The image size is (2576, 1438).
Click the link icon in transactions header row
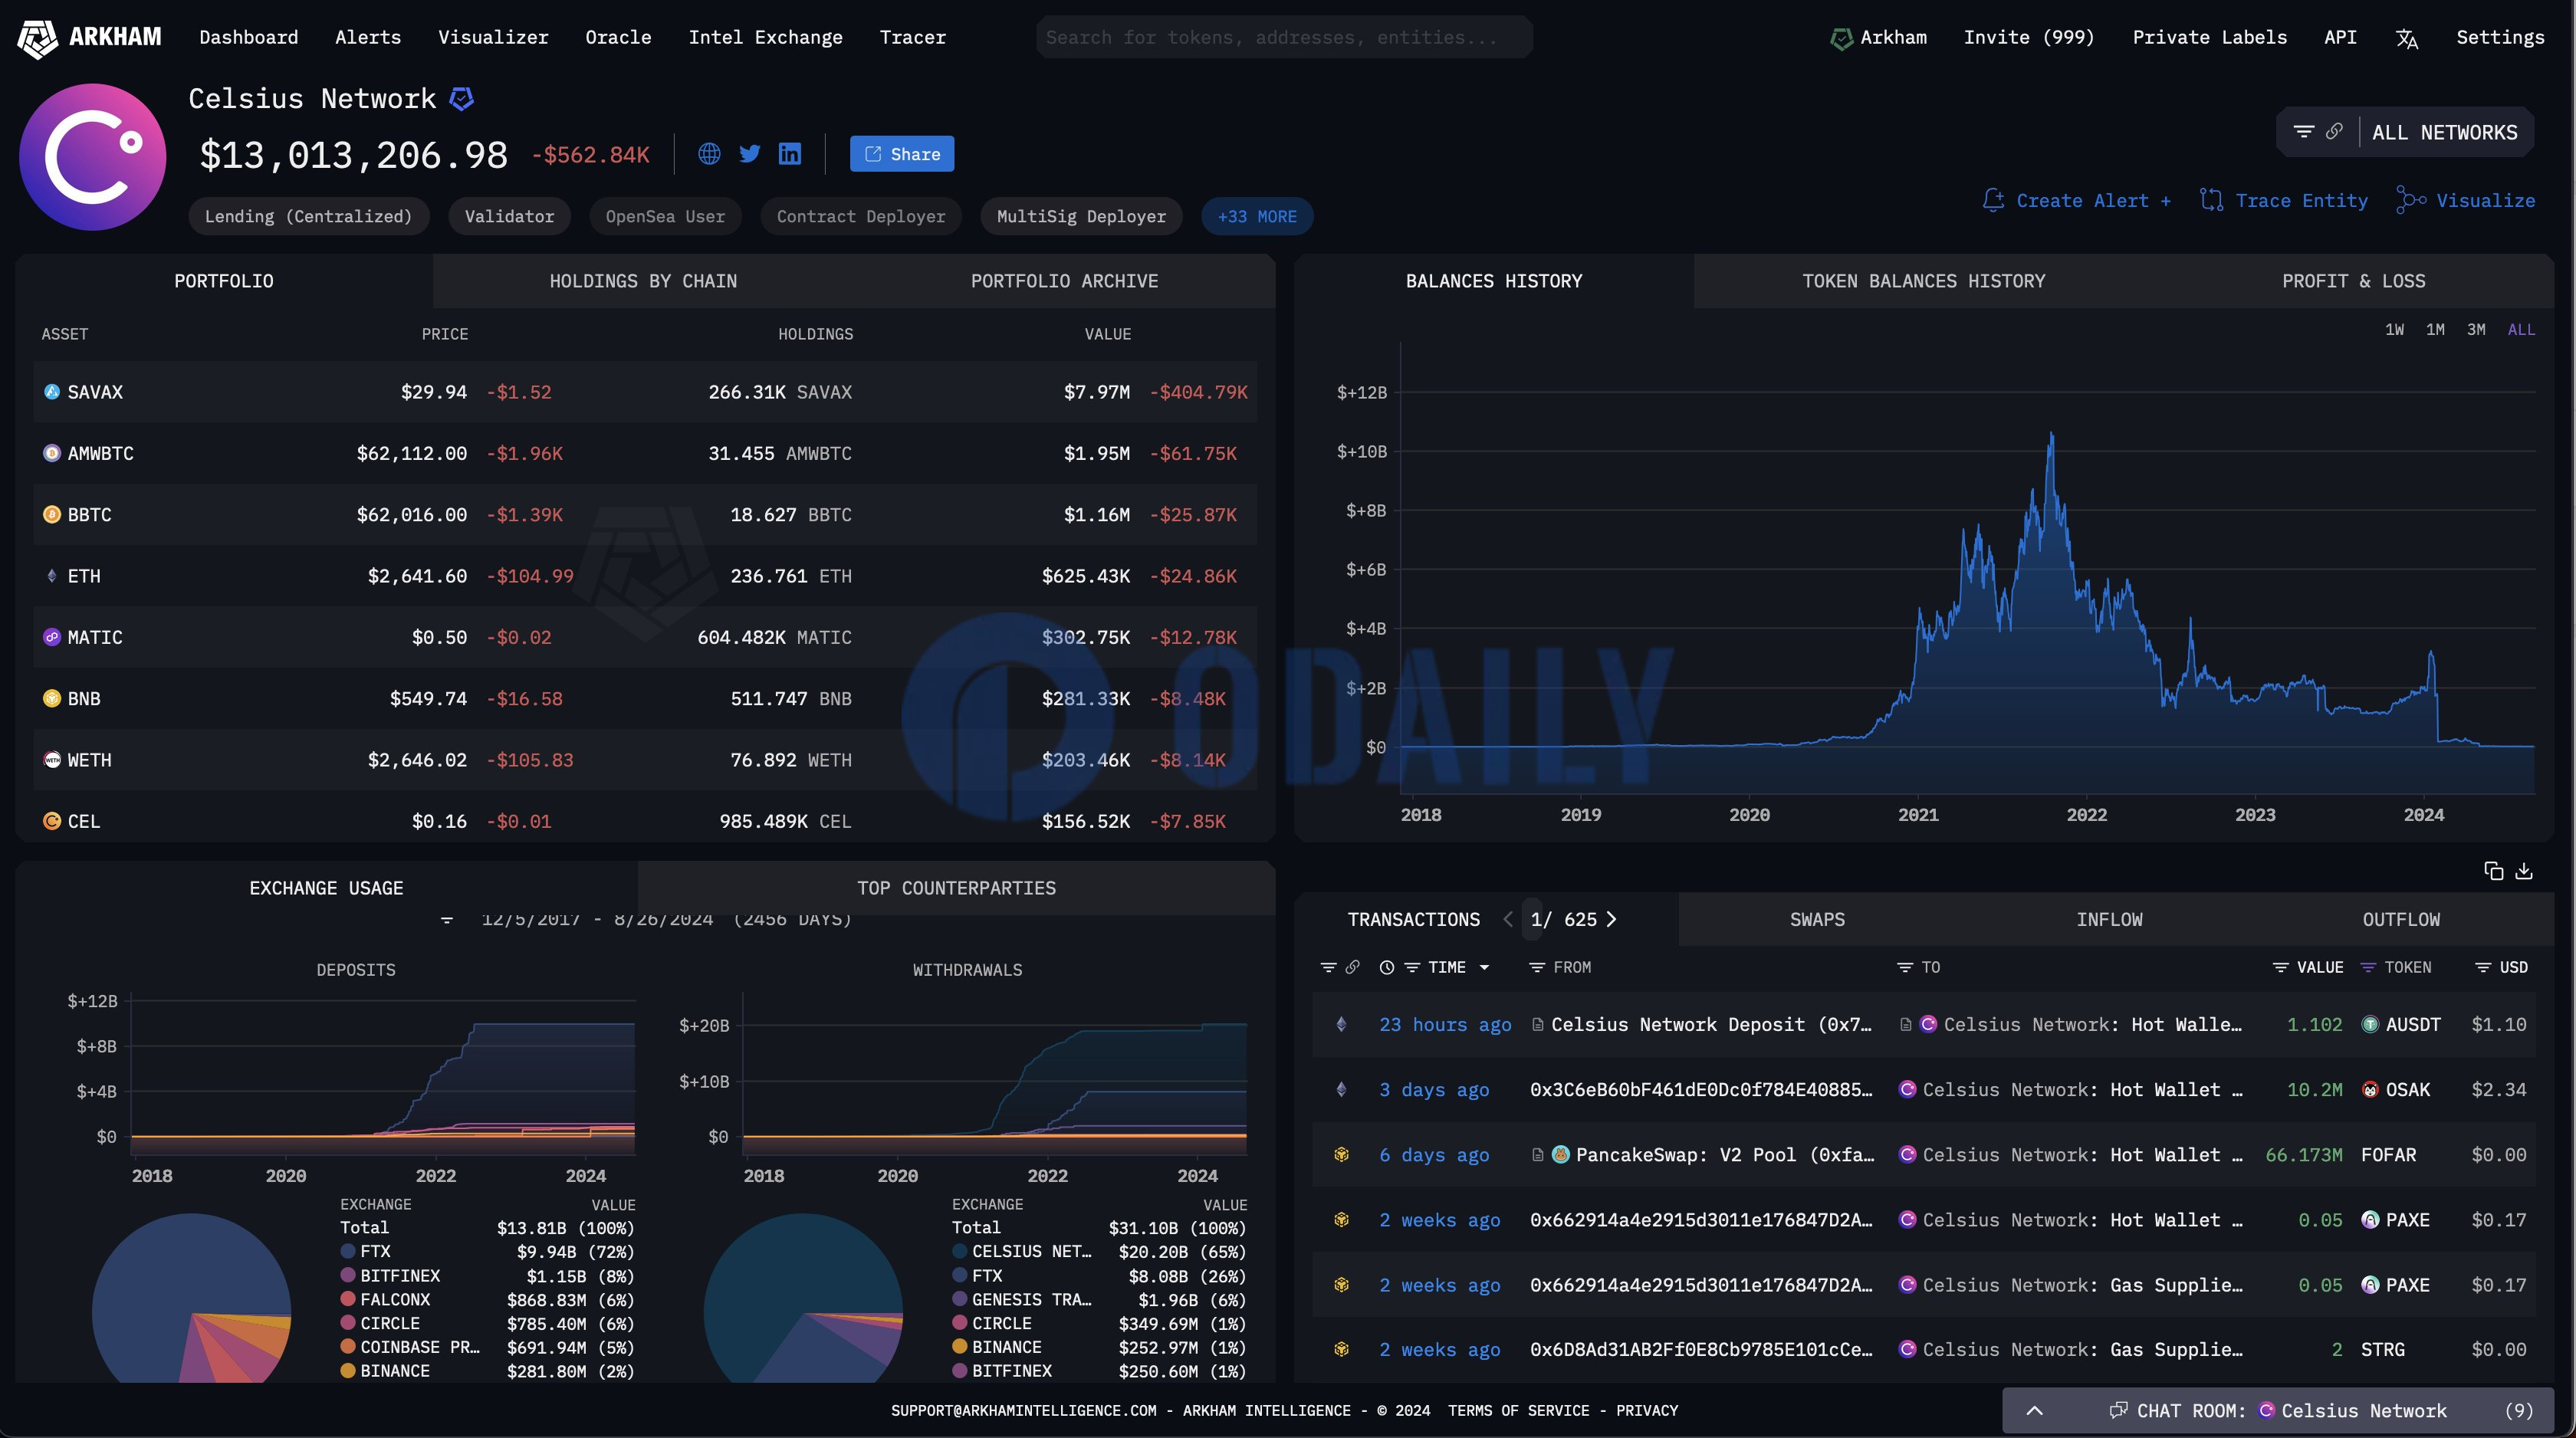(1352, 967)
